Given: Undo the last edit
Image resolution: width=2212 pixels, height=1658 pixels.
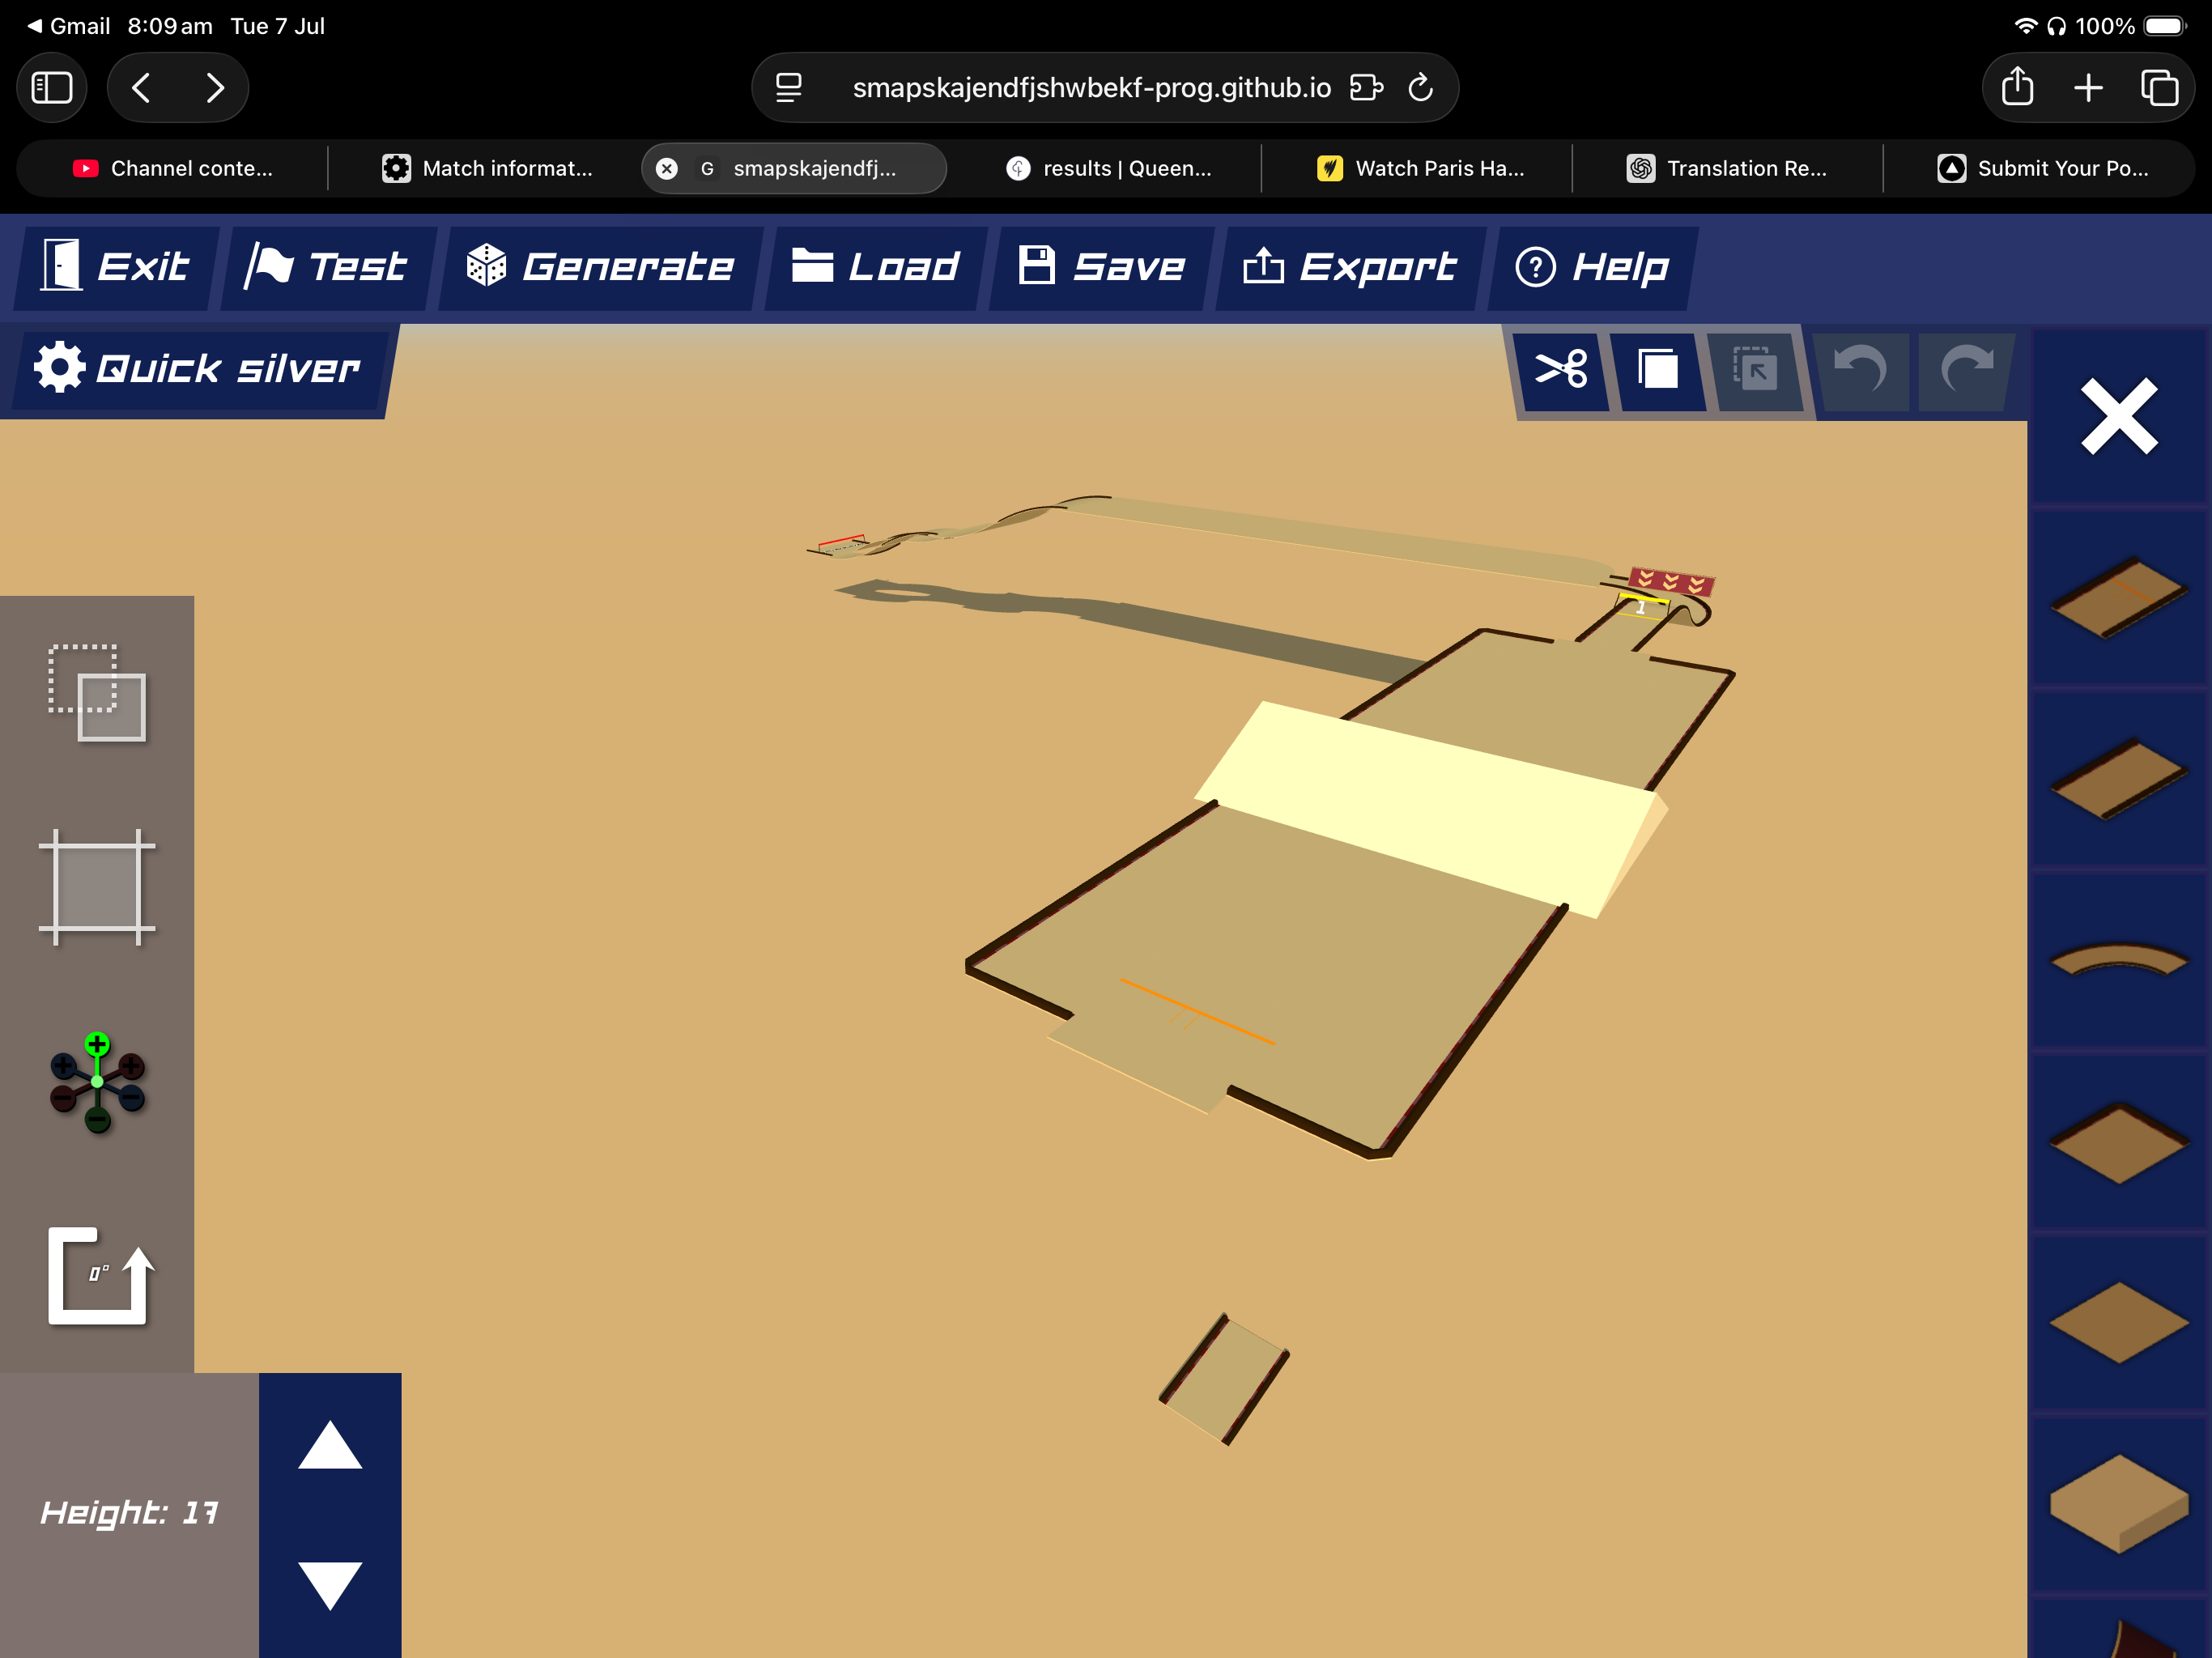Looking at the screenshot, I should (x=1861, y=370).
